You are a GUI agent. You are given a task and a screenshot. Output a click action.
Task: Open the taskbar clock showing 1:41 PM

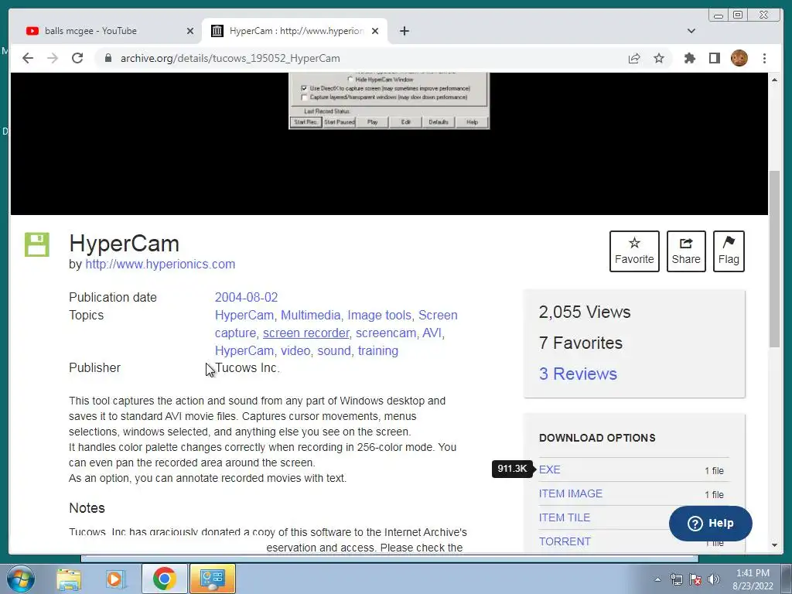[753, 579]
